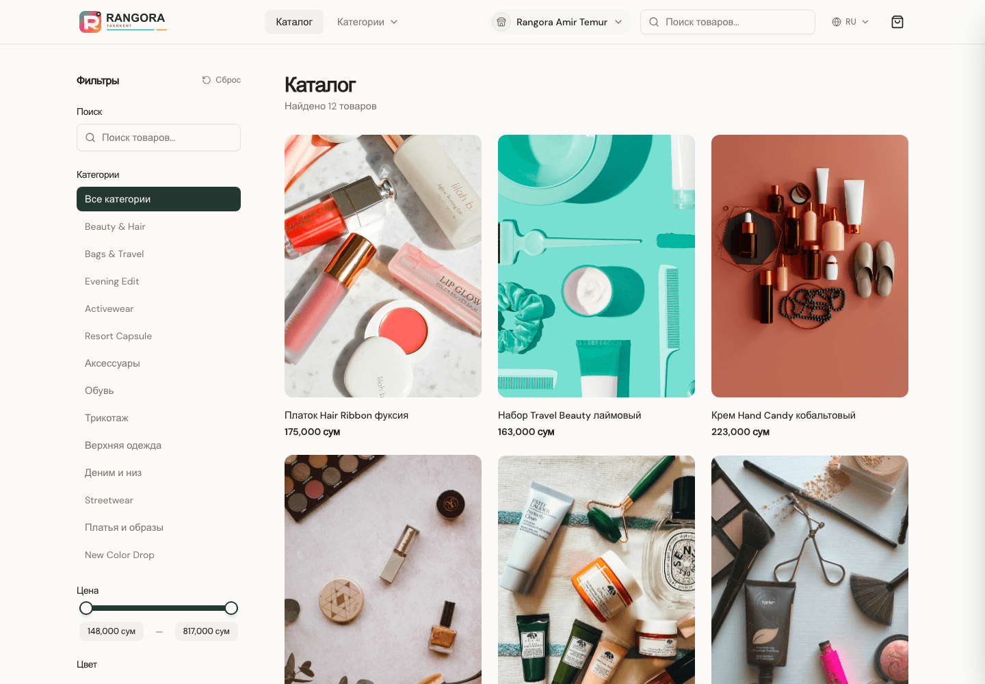Filter by Bags & Travel category
985x684 pixels.
[159, 254]
